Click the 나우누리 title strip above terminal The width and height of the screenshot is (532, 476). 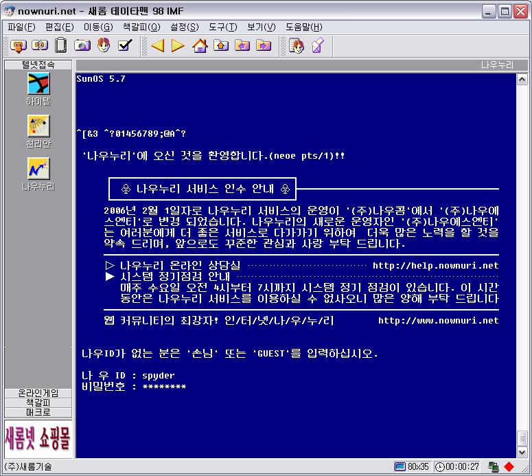coord(301,65)
